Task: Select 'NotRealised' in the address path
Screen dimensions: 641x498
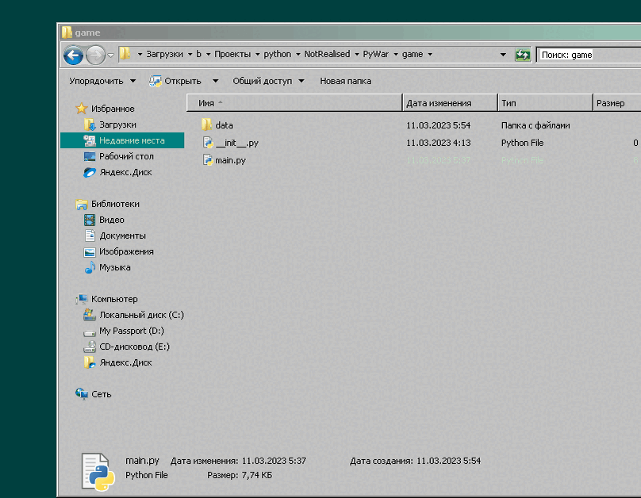Action: tap(327, 54)
